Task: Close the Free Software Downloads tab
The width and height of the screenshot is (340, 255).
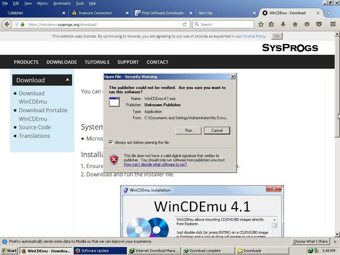Action: [x=191, y=13]
